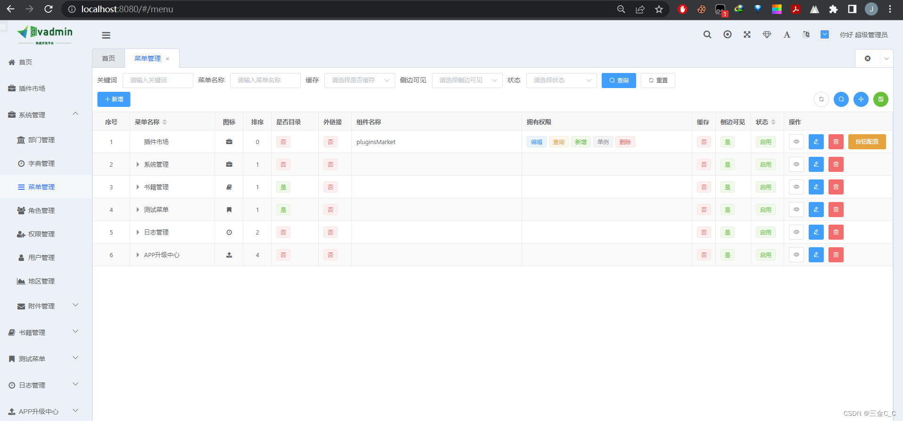Click the 你好 超级管理员 user menu

[x=863, y=35]
